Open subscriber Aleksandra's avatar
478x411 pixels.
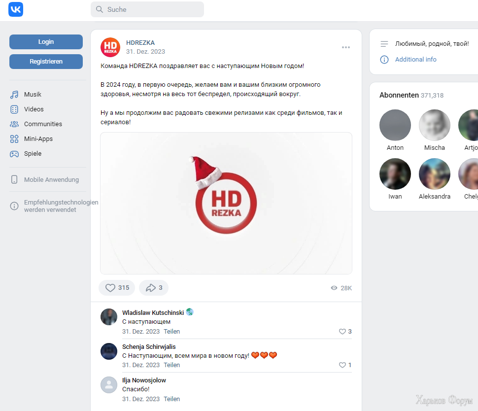tap(435, 174)
